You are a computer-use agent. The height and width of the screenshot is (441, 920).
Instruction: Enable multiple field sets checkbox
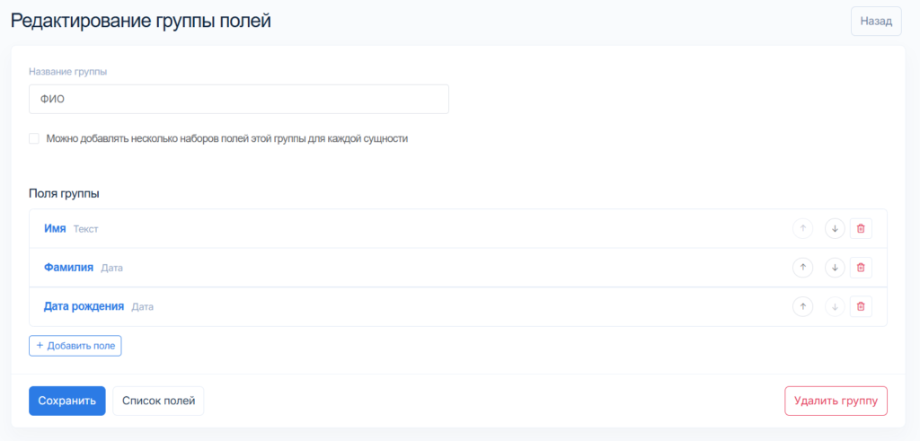click(34, 138)
